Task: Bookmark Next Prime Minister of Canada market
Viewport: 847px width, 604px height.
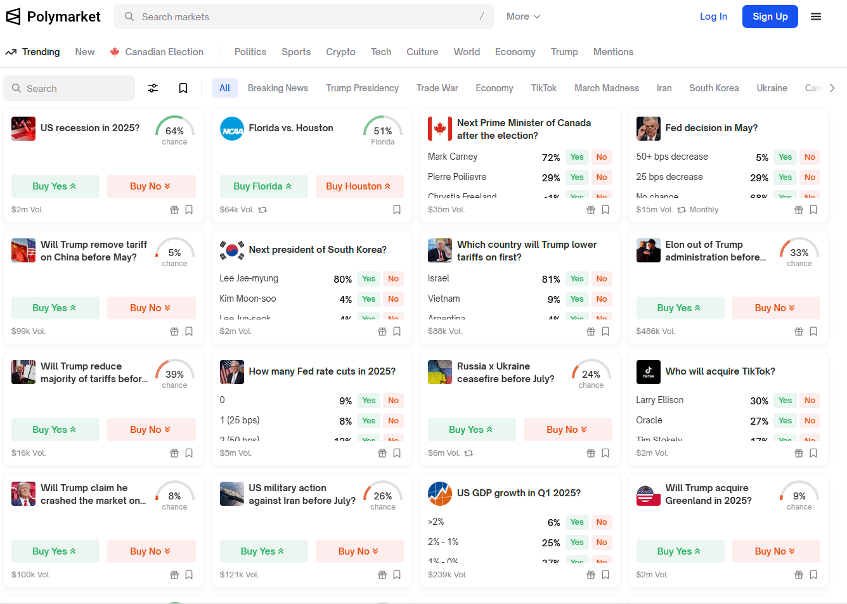Action: click(605, 210)
